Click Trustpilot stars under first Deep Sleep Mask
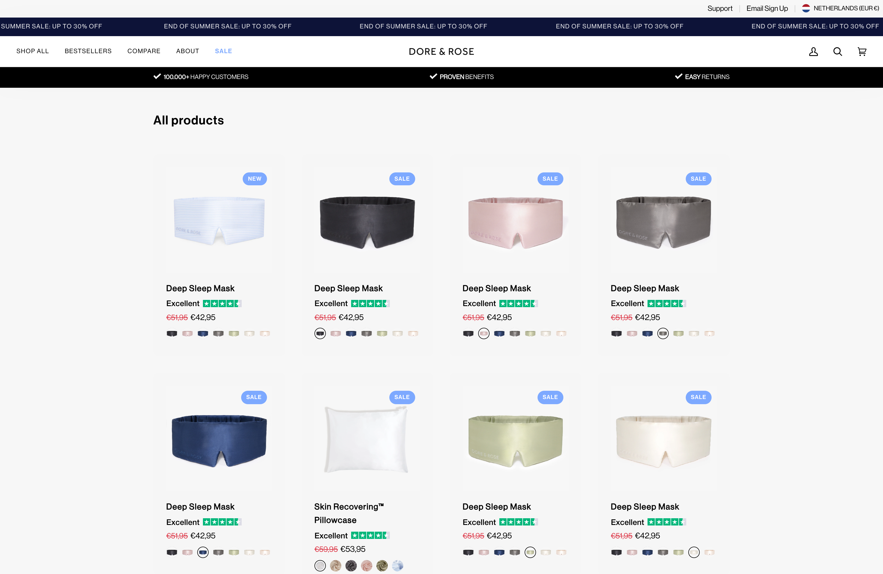 (x=222, y=304)
